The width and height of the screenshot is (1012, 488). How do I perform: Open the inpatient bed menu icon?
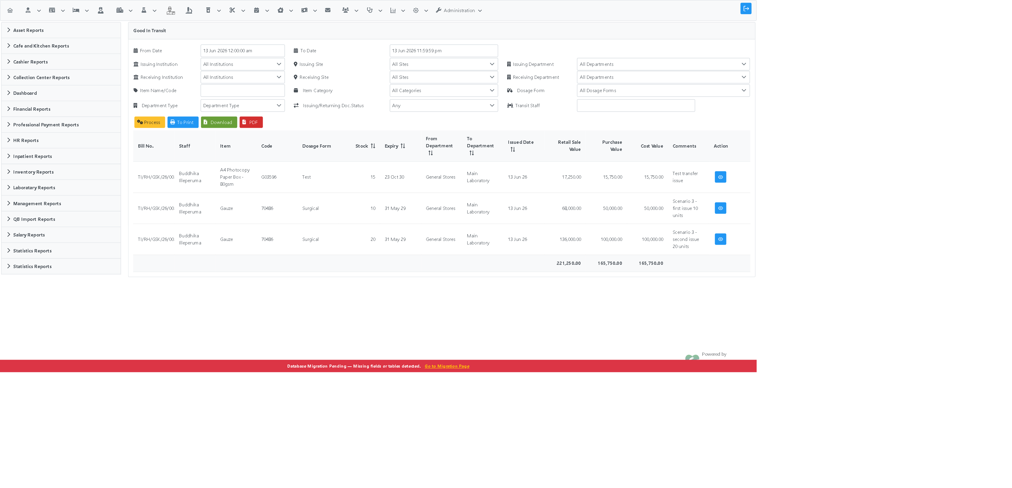76,11
